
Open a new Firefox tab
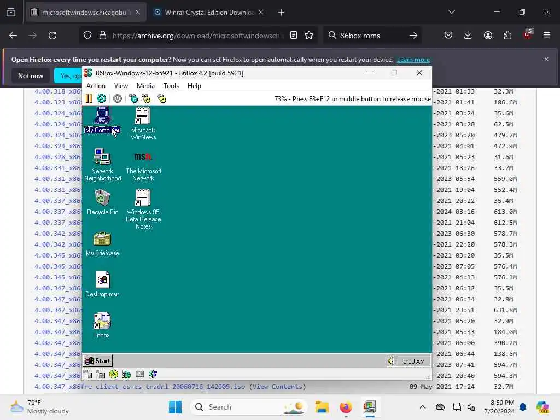[x=282, y=13]
